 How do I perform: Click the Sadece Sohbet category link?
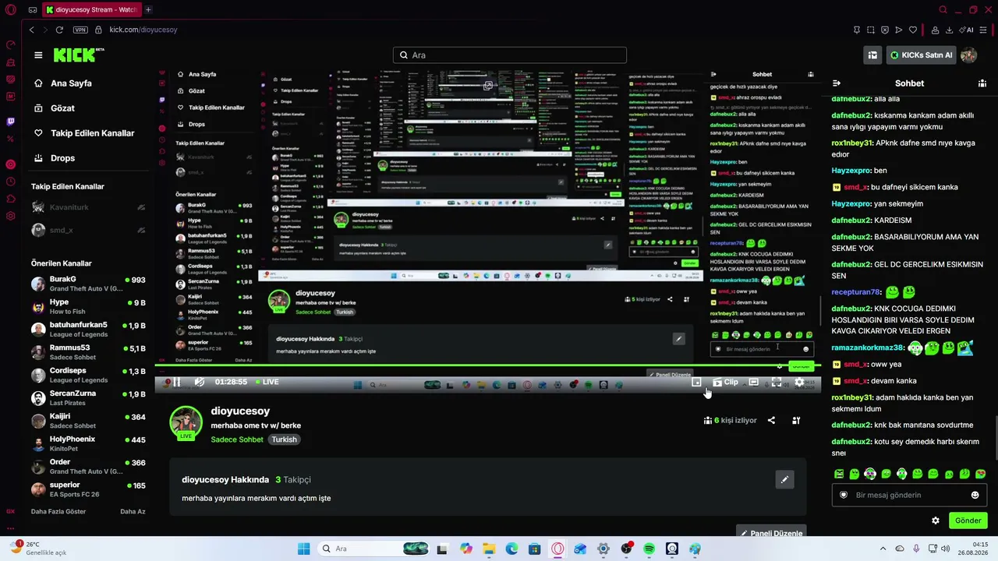point(238,439)
